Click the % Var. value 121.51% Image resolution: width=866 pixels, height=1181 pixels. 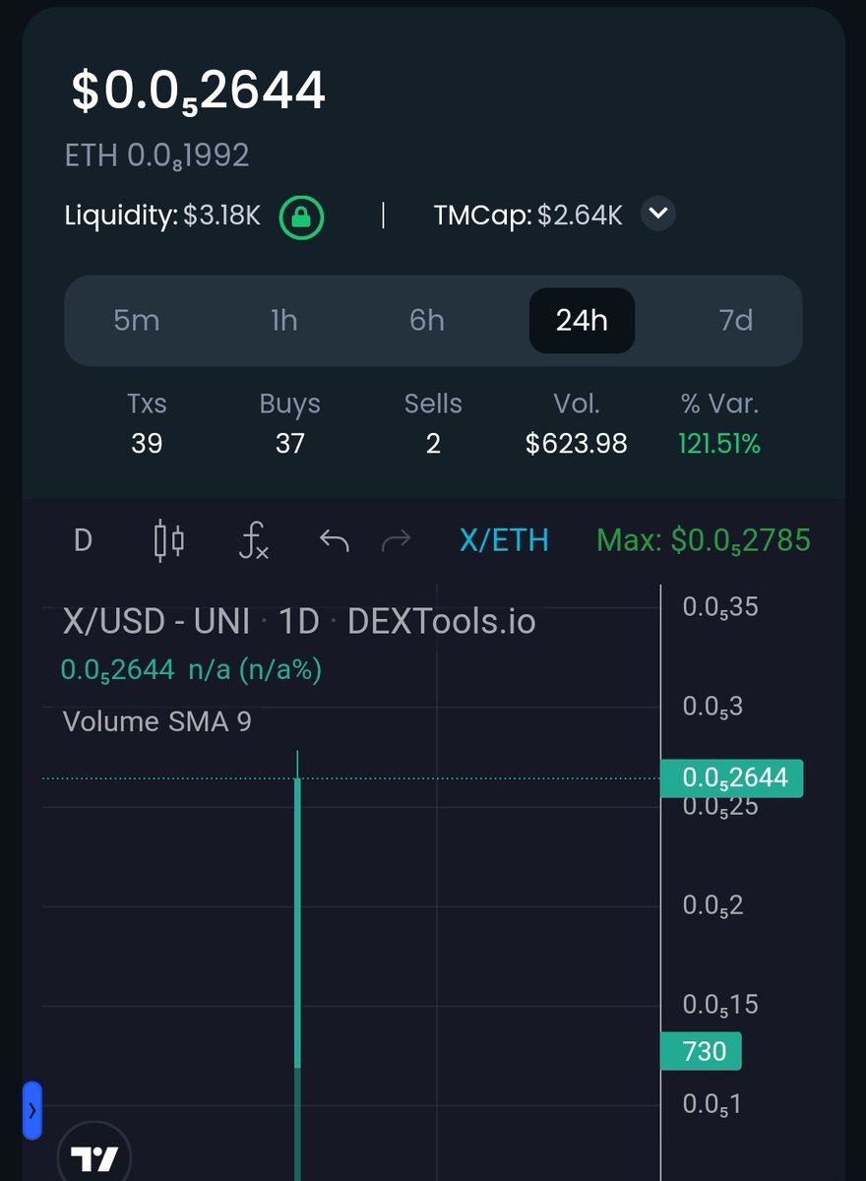pyautogui.click(x=719, y=444)
